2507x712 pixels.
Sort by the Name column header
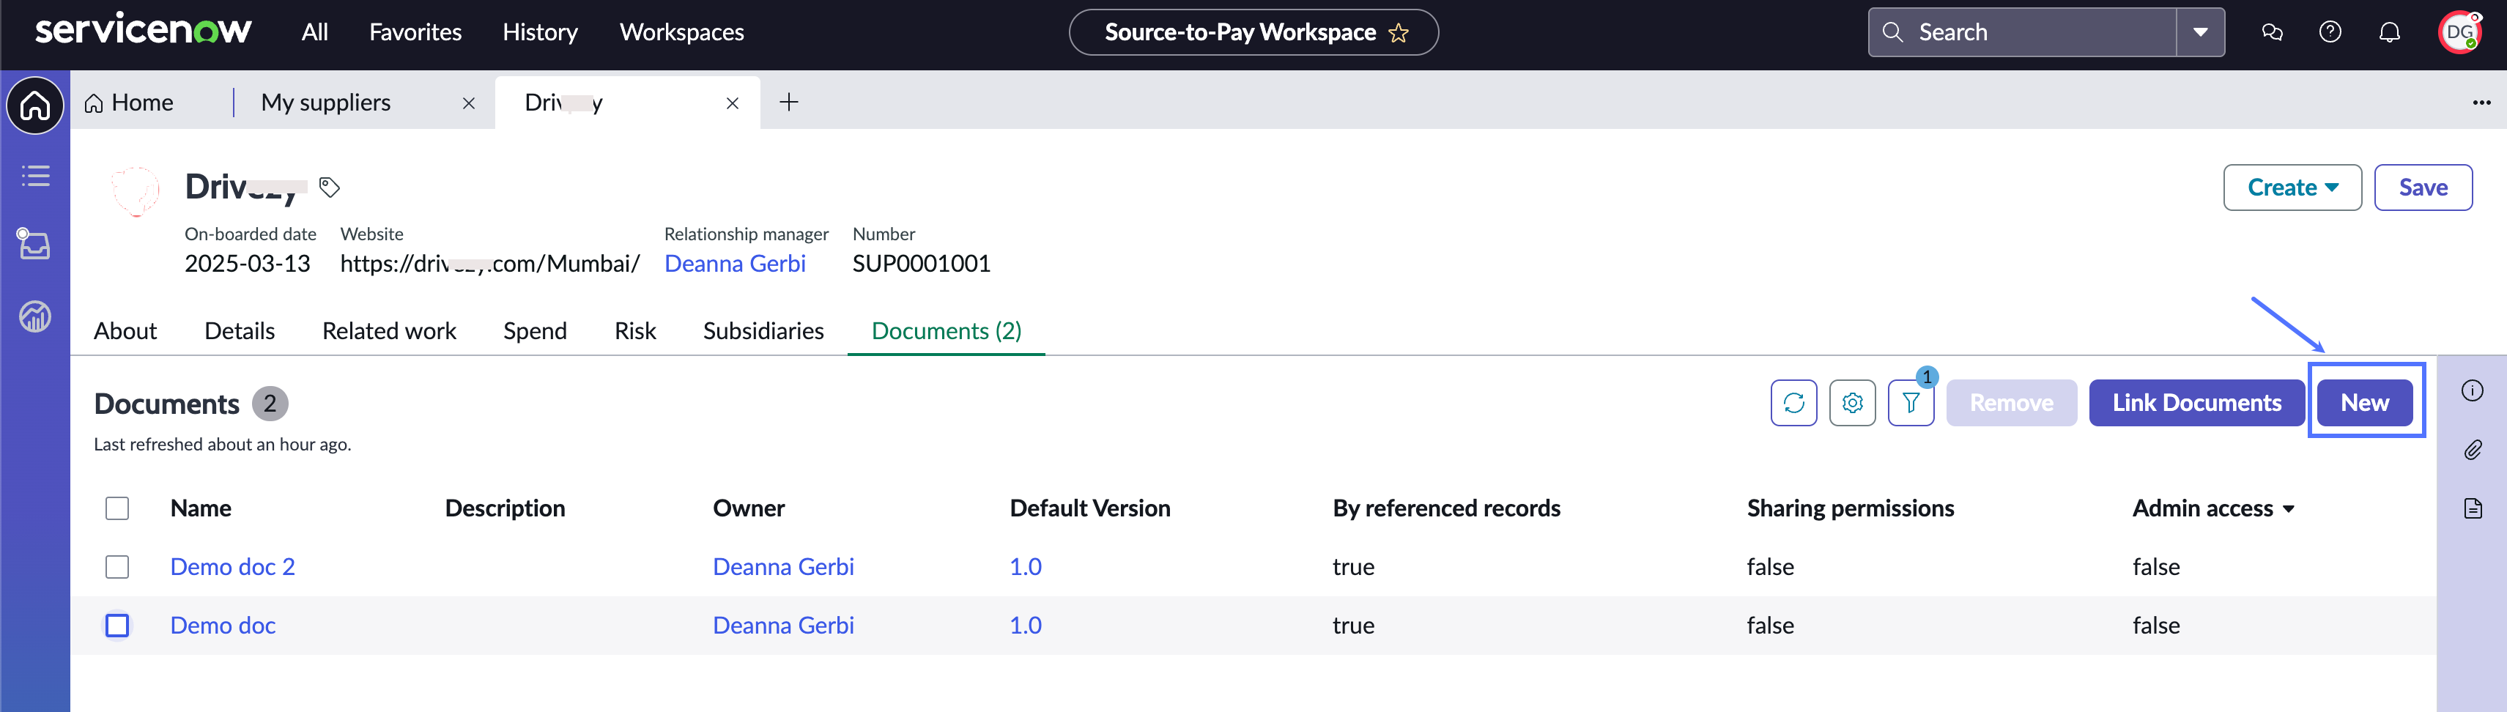tap(201, 508)
